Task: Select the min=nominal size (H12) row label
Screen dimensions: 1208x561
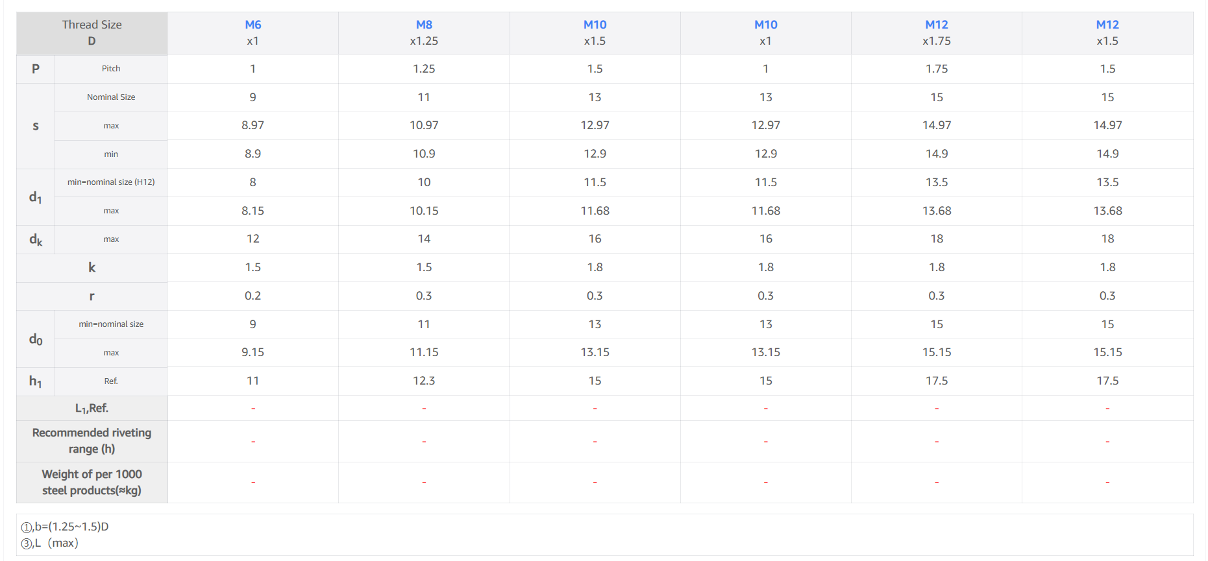Action: click(x=111, y=182)
